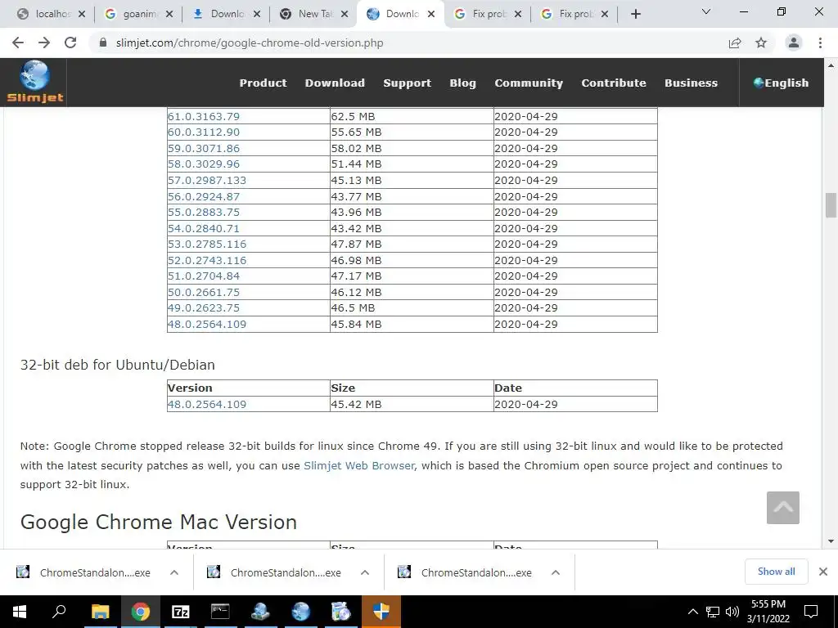Download version 55.0.2883.75

[x=204, y=212]
